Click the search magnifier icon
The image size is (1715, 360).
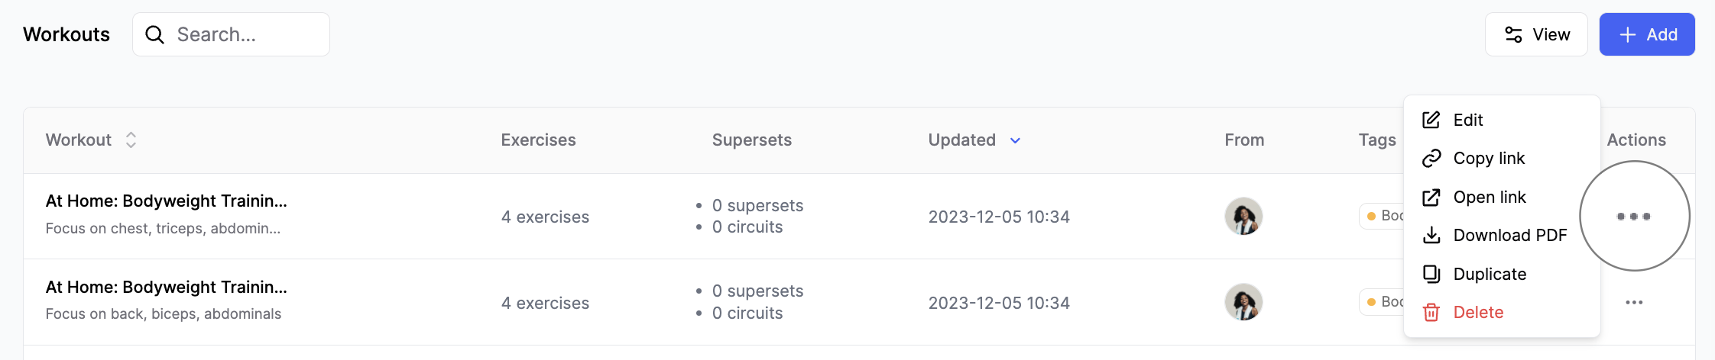click(x=154, y=34)
